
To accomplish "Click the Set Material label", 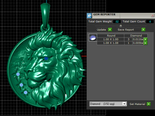I will 137,104.
